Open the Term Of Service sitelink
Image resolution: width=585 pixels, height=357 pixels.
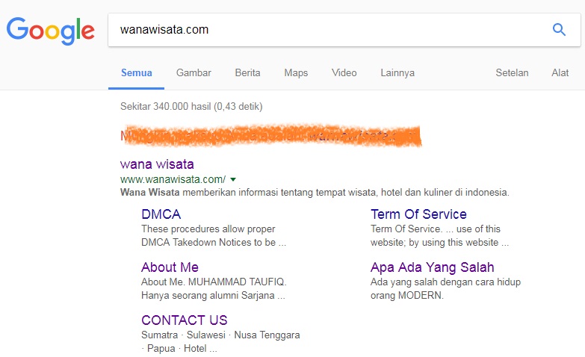418,214
